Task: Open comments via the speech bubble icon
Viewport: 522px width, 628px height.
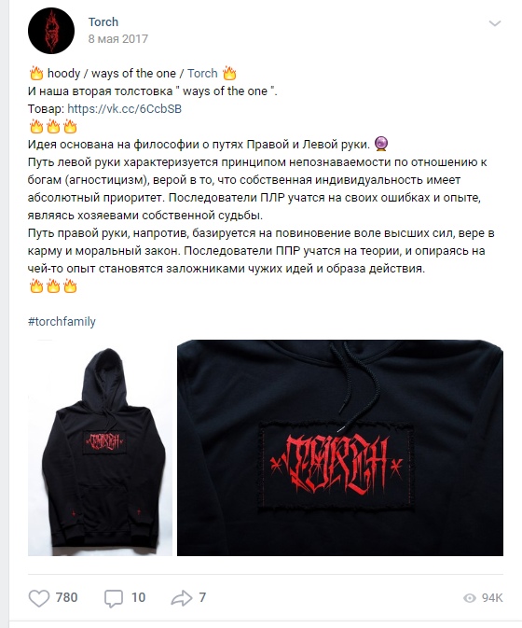Action: click(114, 598)
